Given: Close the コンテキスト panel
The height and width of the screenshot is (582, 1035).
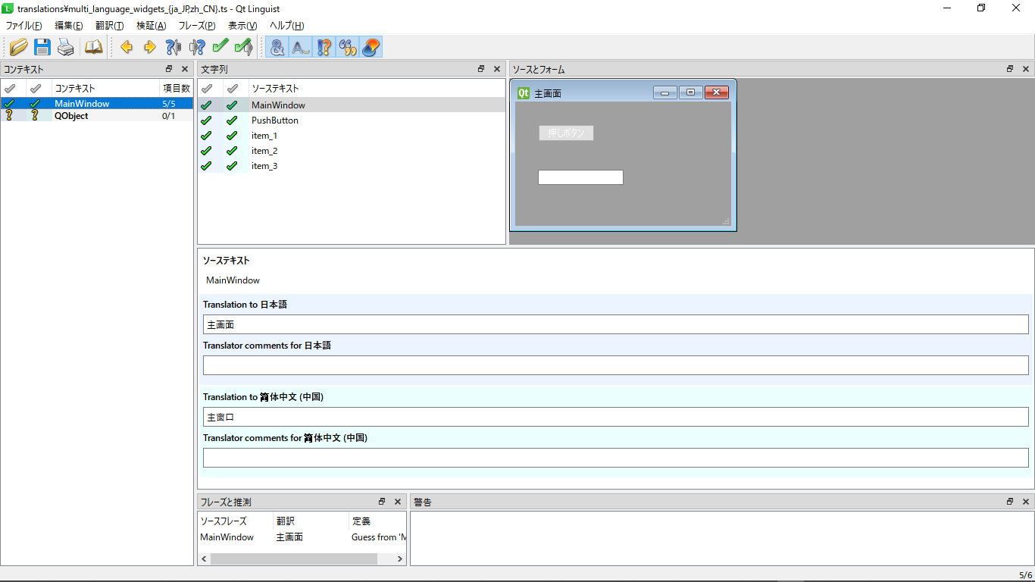Looking at the screenshot, I should 185,69.
